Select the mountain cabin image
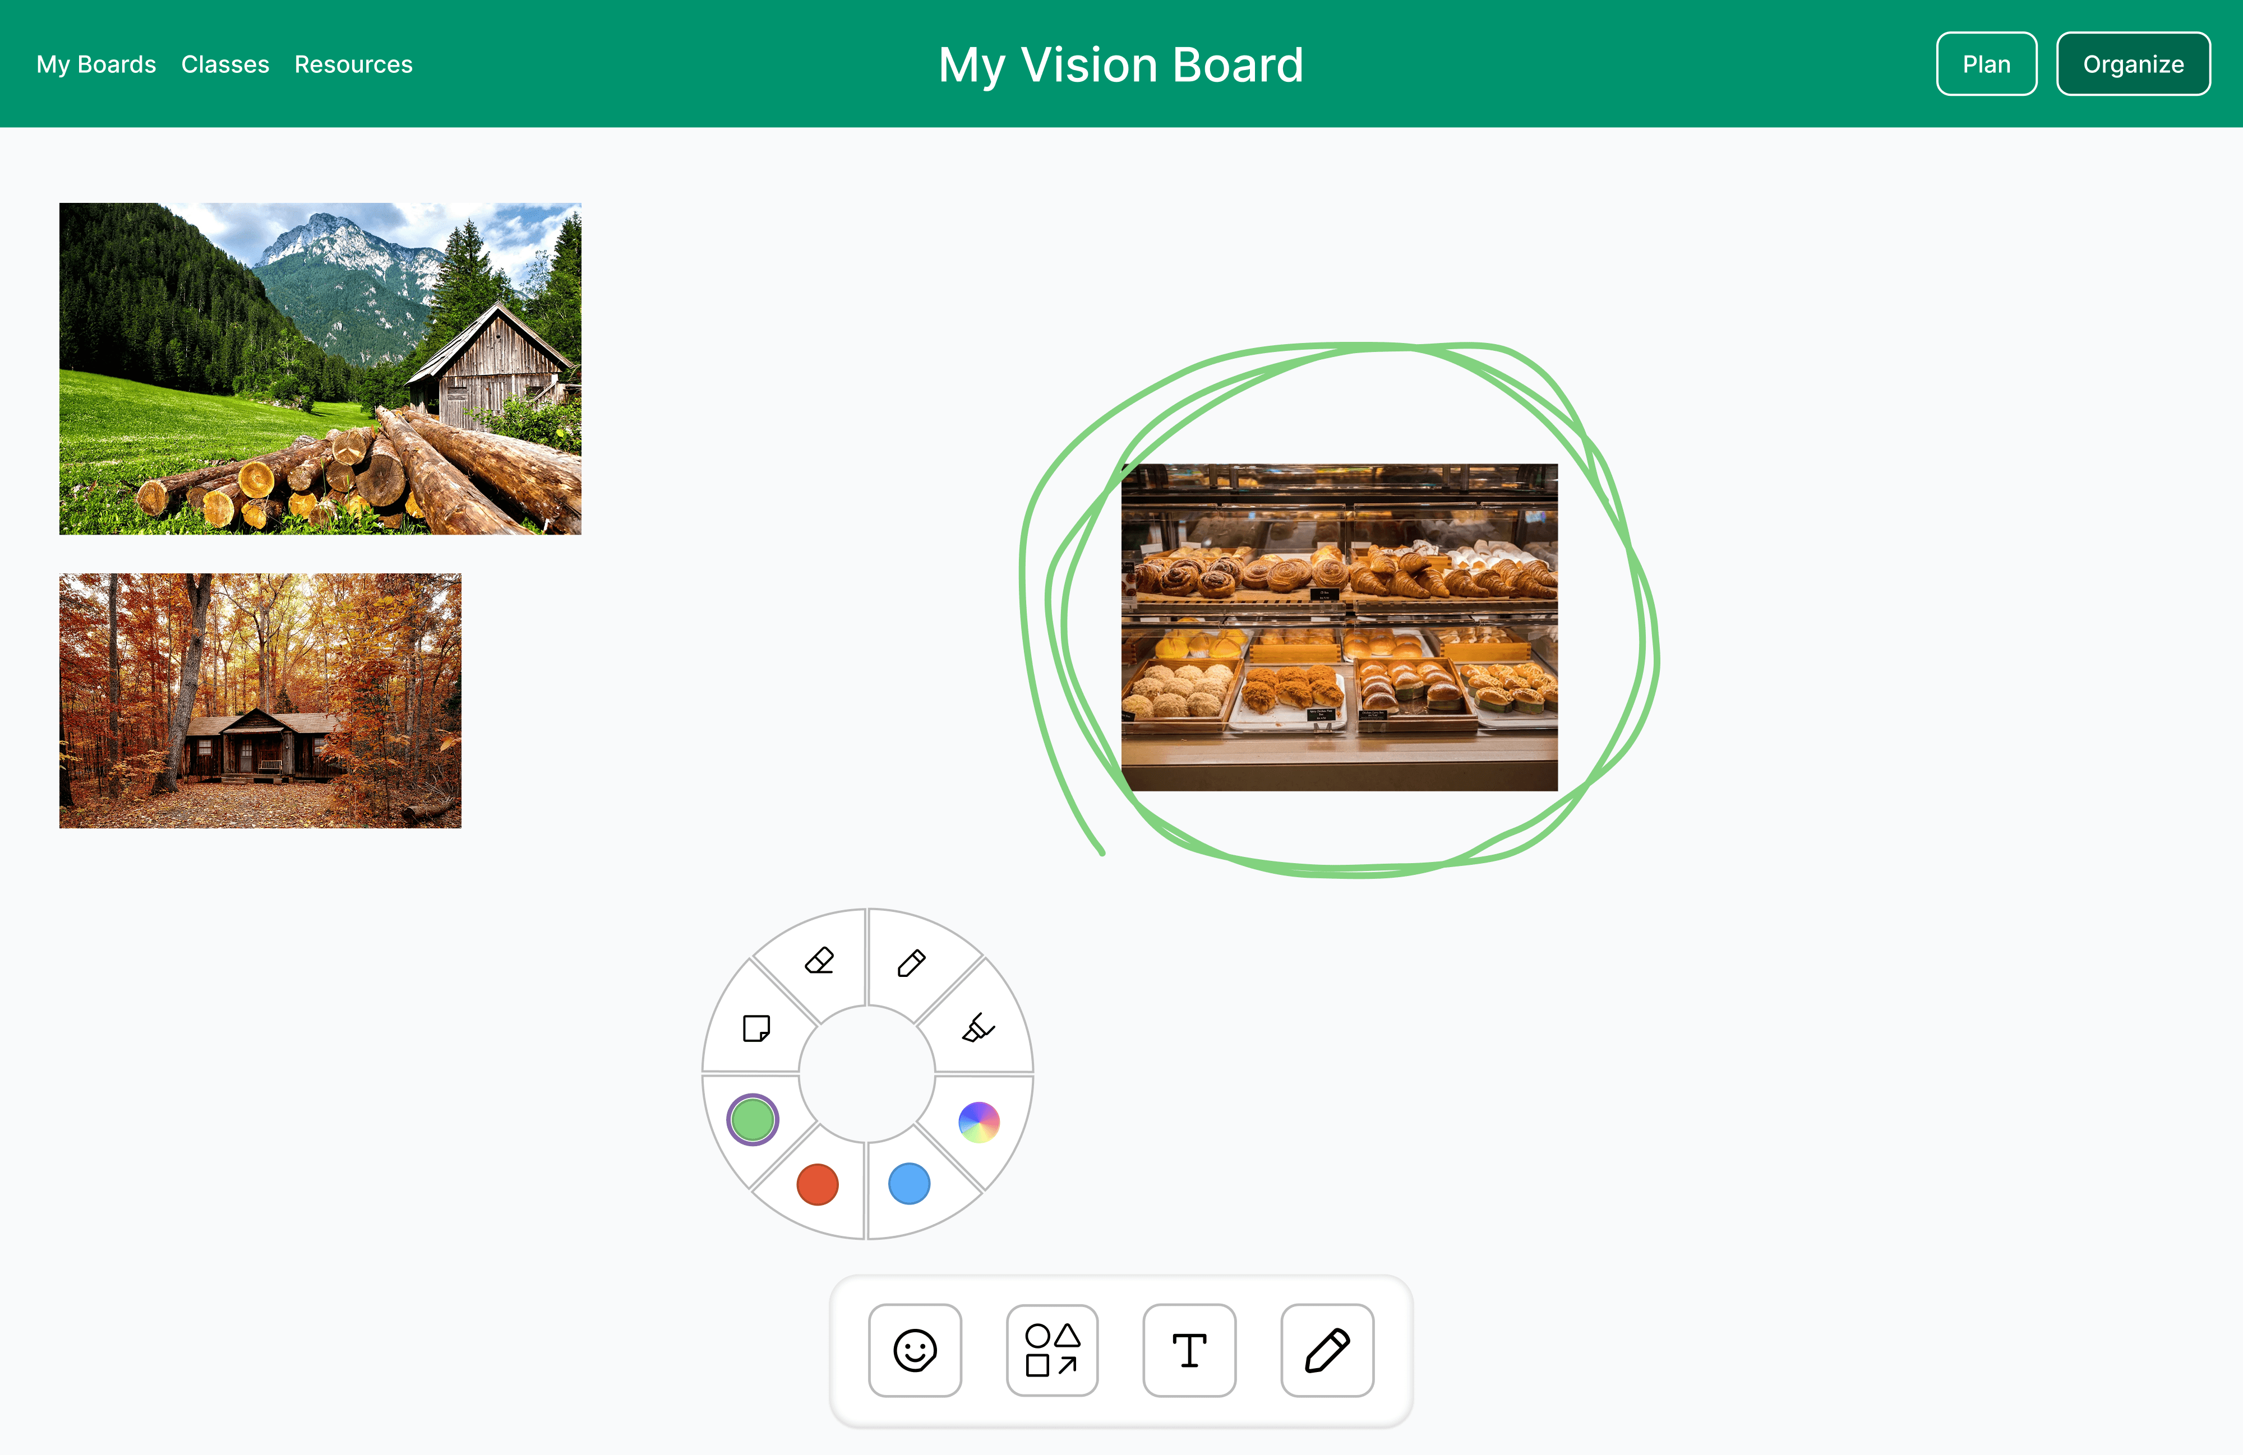The image size is (2243, 1455). 320,368
